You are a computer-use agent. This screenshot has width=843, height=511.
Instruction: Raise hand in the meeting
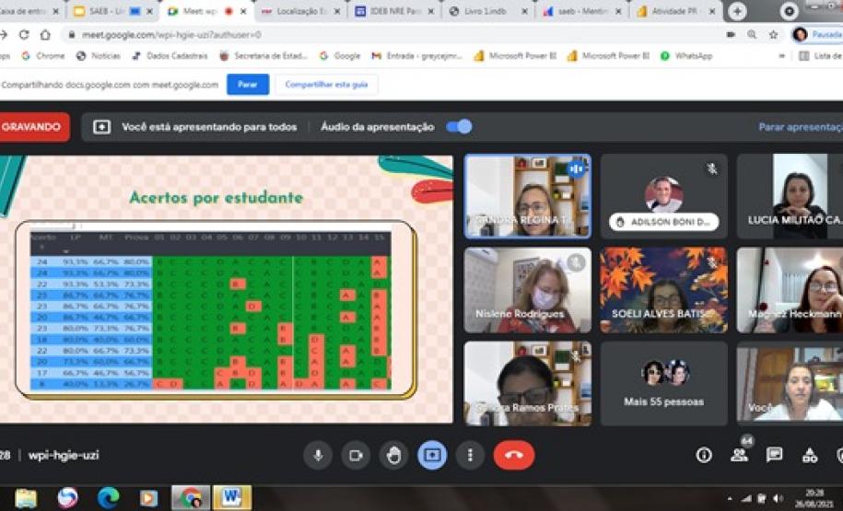[x=393, y=455]
